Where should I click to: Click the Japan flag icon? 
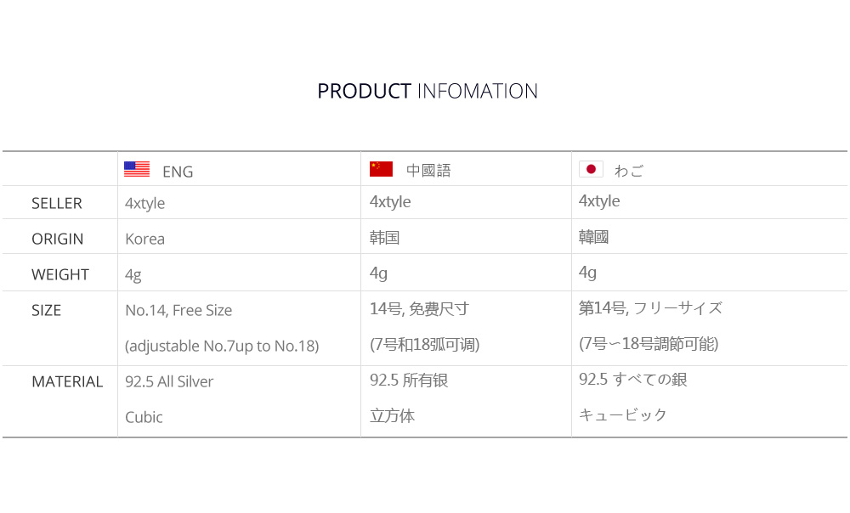tap(591, 169)
